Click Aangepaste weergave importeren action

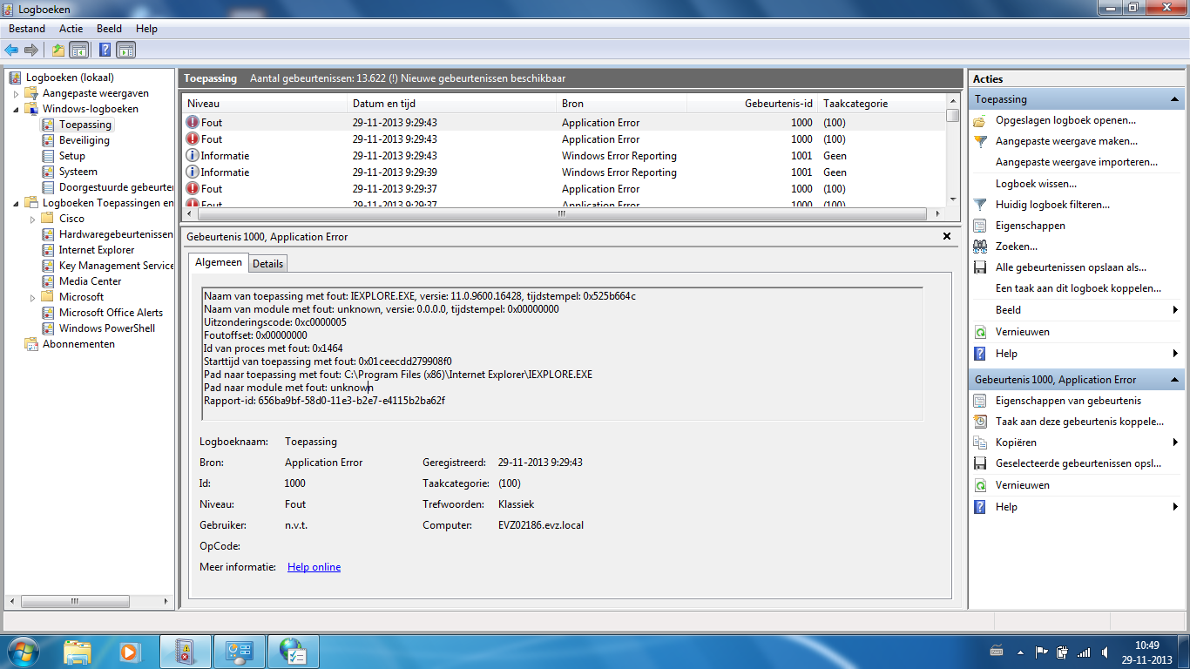point(1077,162)
